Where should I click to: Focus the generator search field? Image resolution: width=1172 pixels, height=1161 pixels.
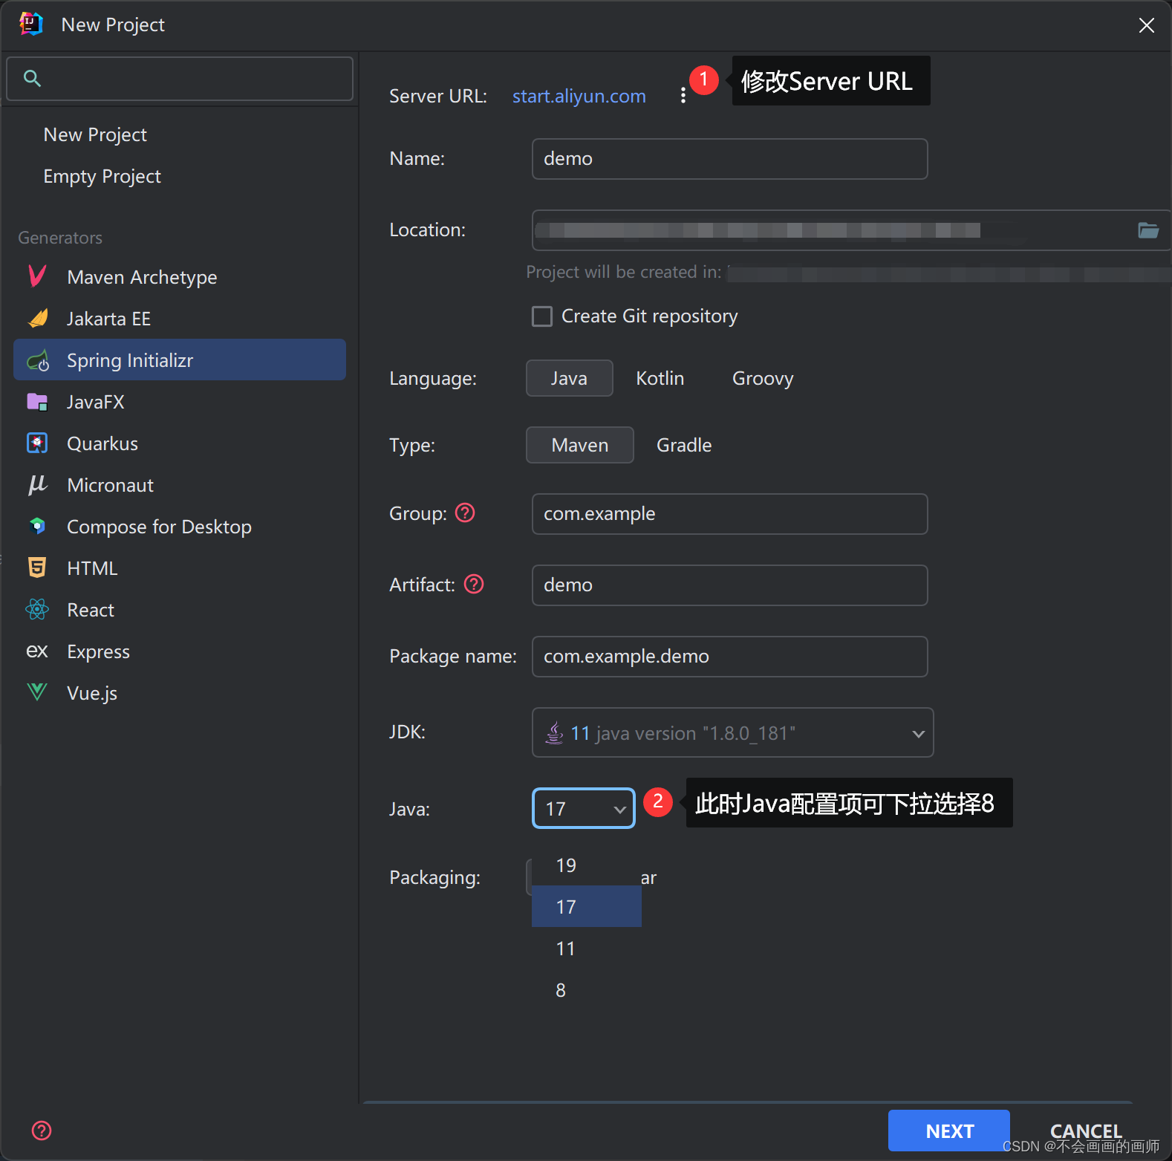point(180,79)
